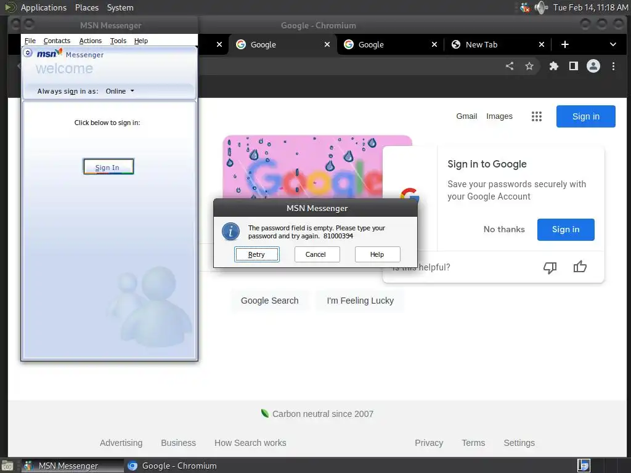
Task: Click the thumbs up feedback icon
Action: [x=580, y=267]
